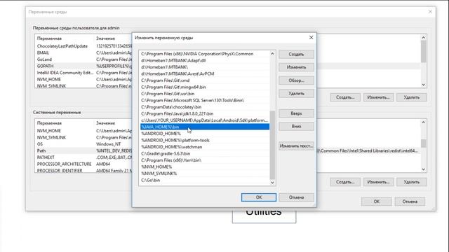Click Создать... under user variables
This screenshot has height=252, width=449.
[x=345, y=97]
